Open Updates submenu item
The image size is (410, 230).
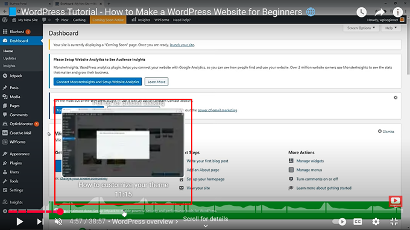point(10,58)
